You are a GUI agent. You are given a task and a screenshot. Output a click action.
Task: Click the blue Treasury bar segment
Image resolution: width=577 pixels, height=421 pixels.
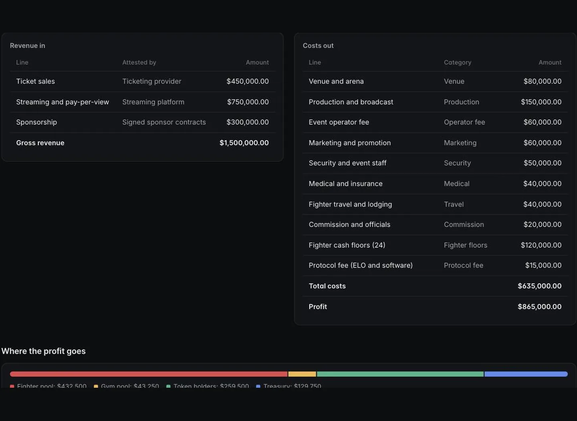[526, 374]
